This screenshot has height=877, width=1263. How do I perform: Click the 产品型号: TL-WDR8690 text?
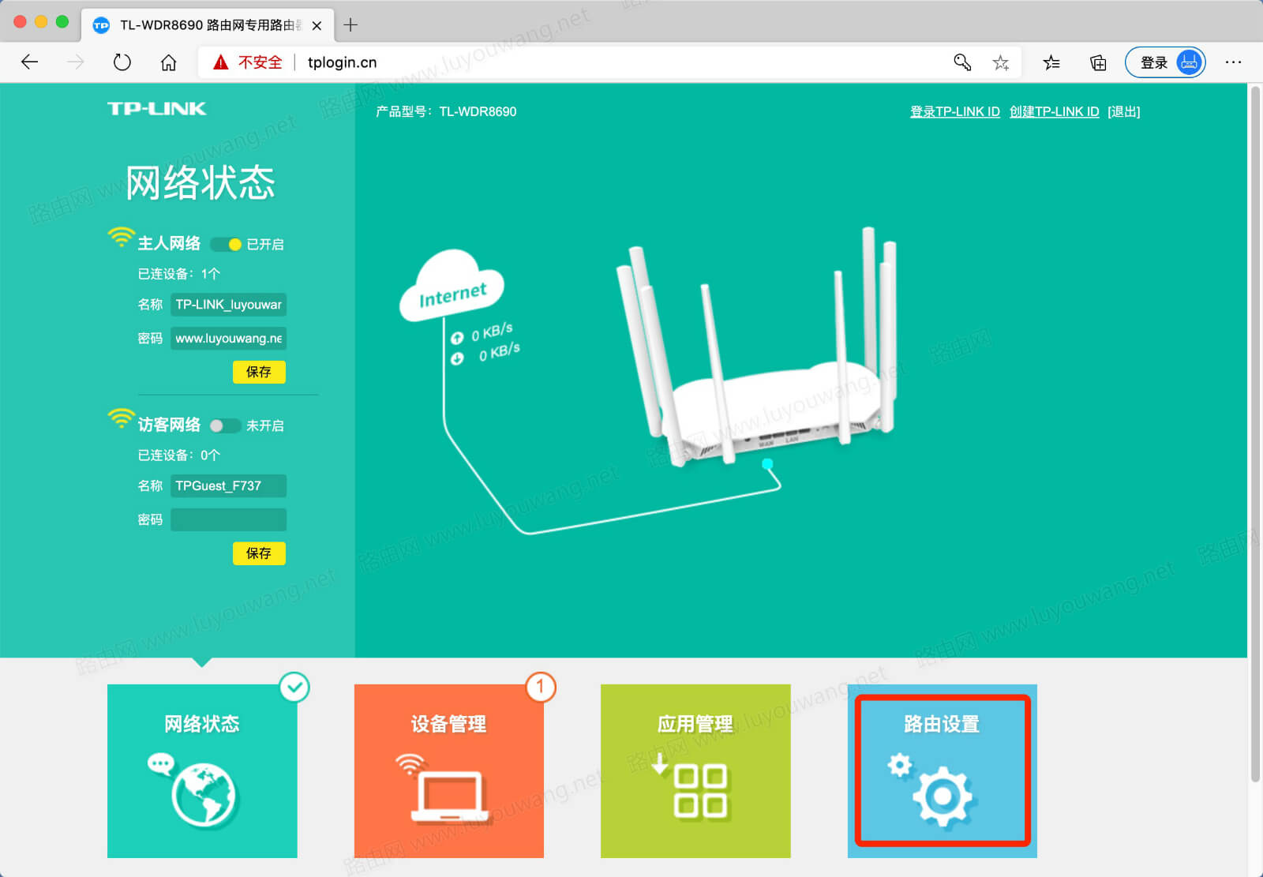pos(446,111)
